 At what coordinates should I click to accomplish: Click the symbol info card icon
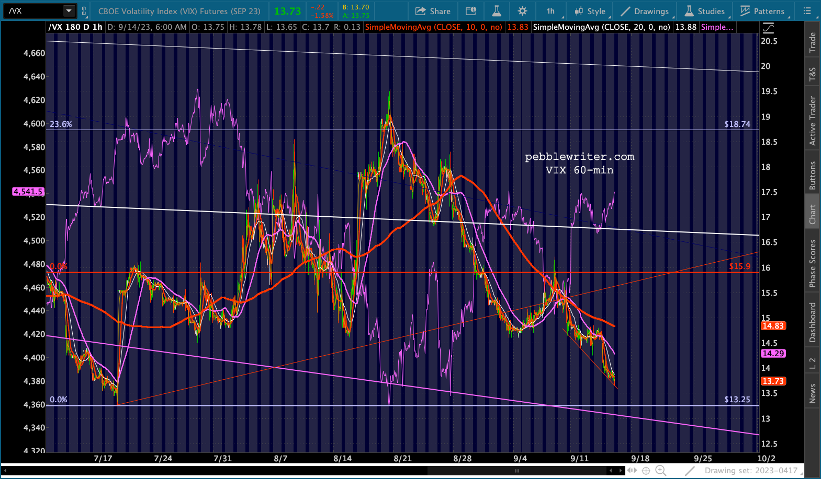[x=471, y=11]
